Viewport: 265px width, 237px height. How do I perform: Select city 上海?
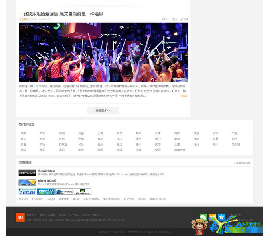click(x=100, y=133)
